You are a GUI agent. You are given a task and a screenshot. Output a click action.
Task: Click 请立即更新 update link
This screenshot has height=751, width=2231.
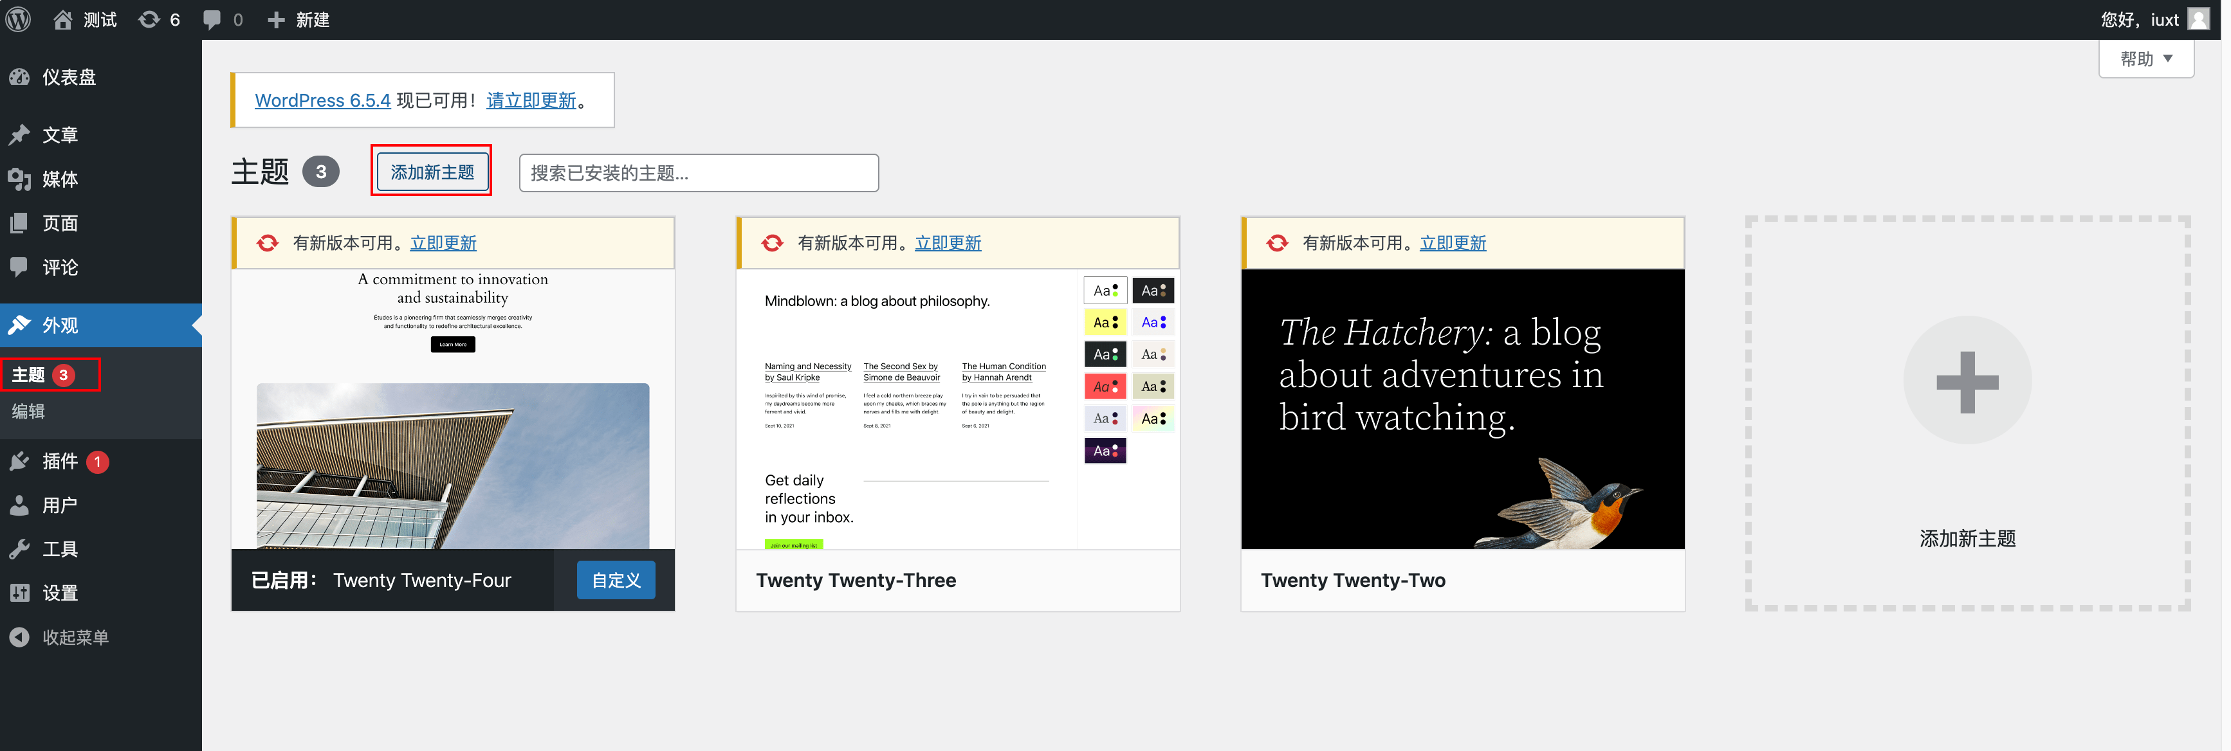click(x=531, y=100)
